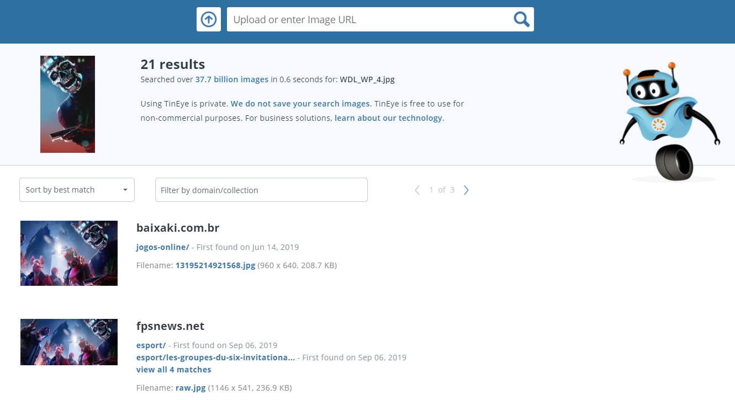Open the raw.jpg filename link
The height and width of the screenshot is (400, 735).
click(x=191, y=388)
